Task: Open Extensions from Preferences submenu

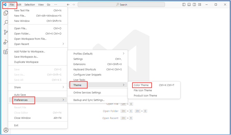Action: 98,64
